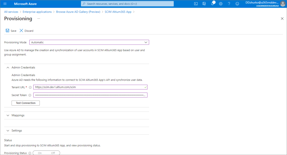Click the Test Connection button
Image resolution: width=287 pixels, height=155 pixels.
tap(26, 103)
